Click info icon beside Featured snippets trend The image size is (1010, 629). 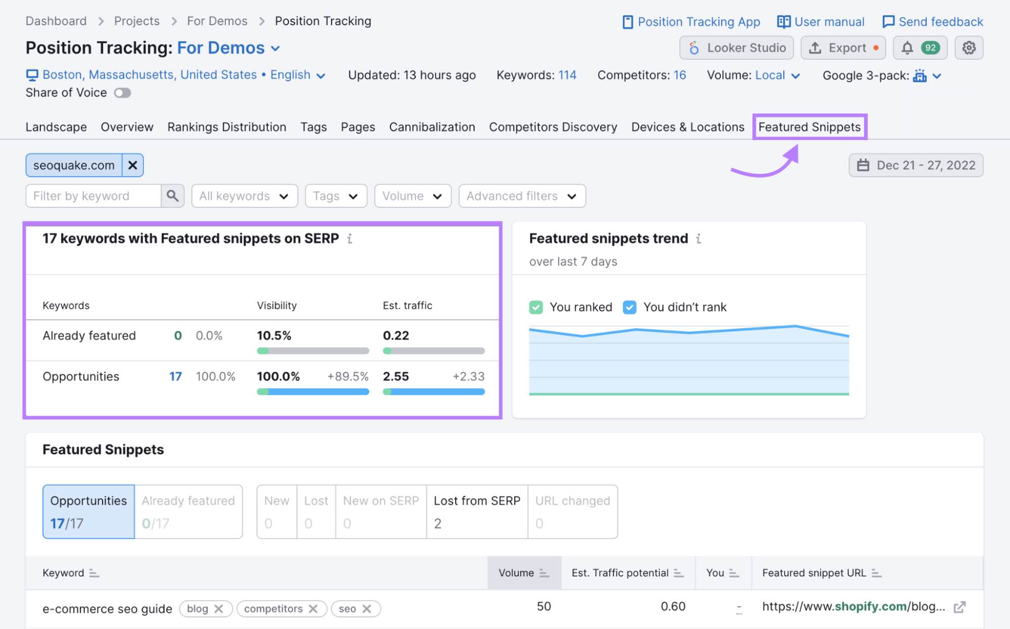tap(698, 239)
